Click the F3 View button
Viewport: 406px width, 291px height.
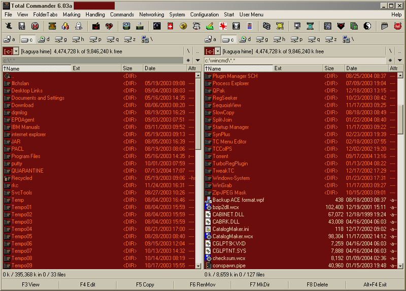tap(30, 284)
